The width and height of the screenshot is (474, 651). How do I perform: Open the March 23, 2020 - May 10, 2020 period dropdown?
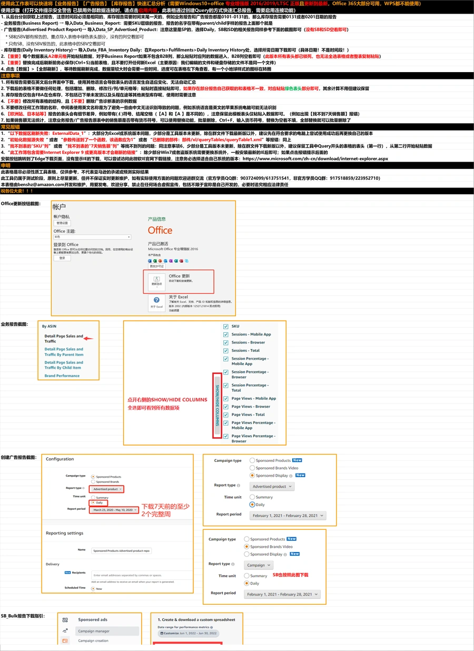click(x=114, y=510)
